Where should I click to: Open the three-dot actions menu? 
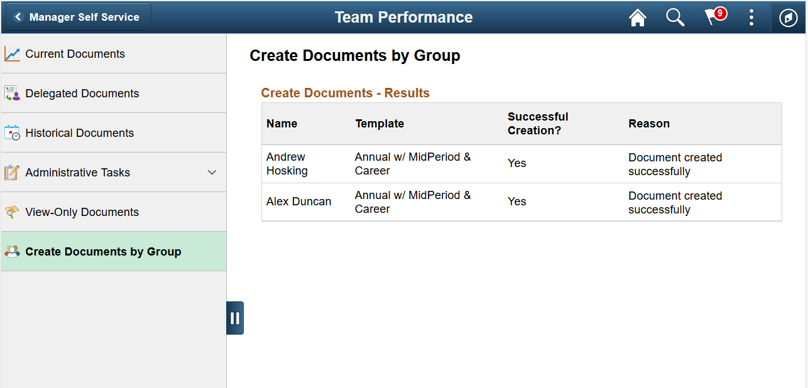751,18
